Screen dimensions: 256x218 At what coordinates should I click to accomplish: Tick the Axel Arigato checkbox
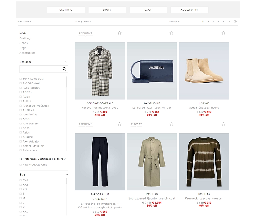point(21,142)
